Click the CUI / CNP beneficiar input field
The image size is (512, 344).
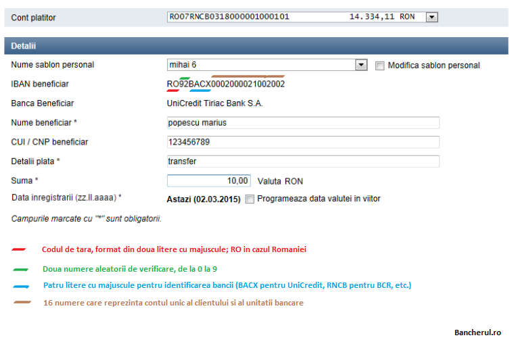[303, 142]
